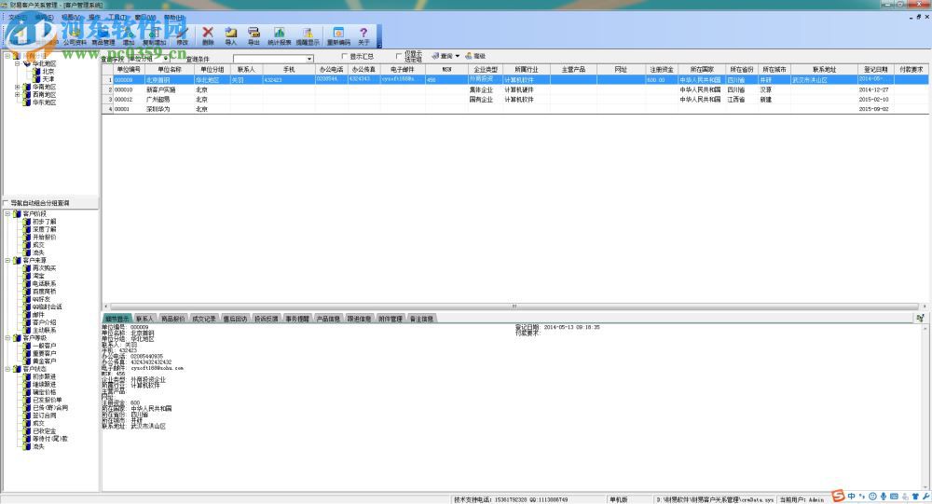Click the 高级 advanced search icon
This screenshot has height=504, width=932.
coord(475,56)
